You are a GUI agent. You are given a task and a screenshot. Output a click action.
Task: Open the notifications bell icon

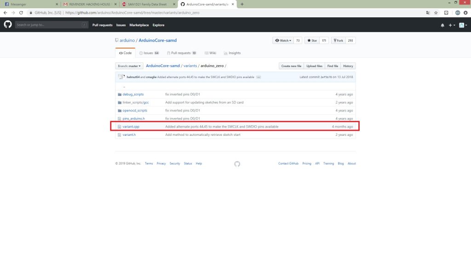[442, 25]
